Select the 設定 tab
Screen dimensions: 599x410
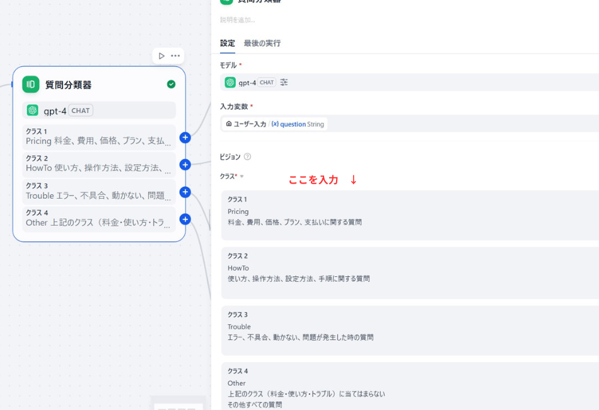point(227,44)
